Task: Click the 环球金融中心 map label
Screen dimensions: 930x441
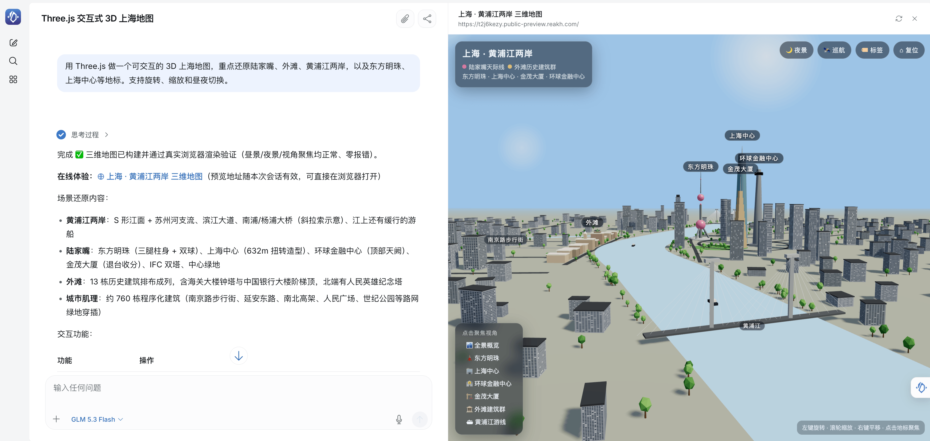Action: pyautogui.click(x=759, y=158)
